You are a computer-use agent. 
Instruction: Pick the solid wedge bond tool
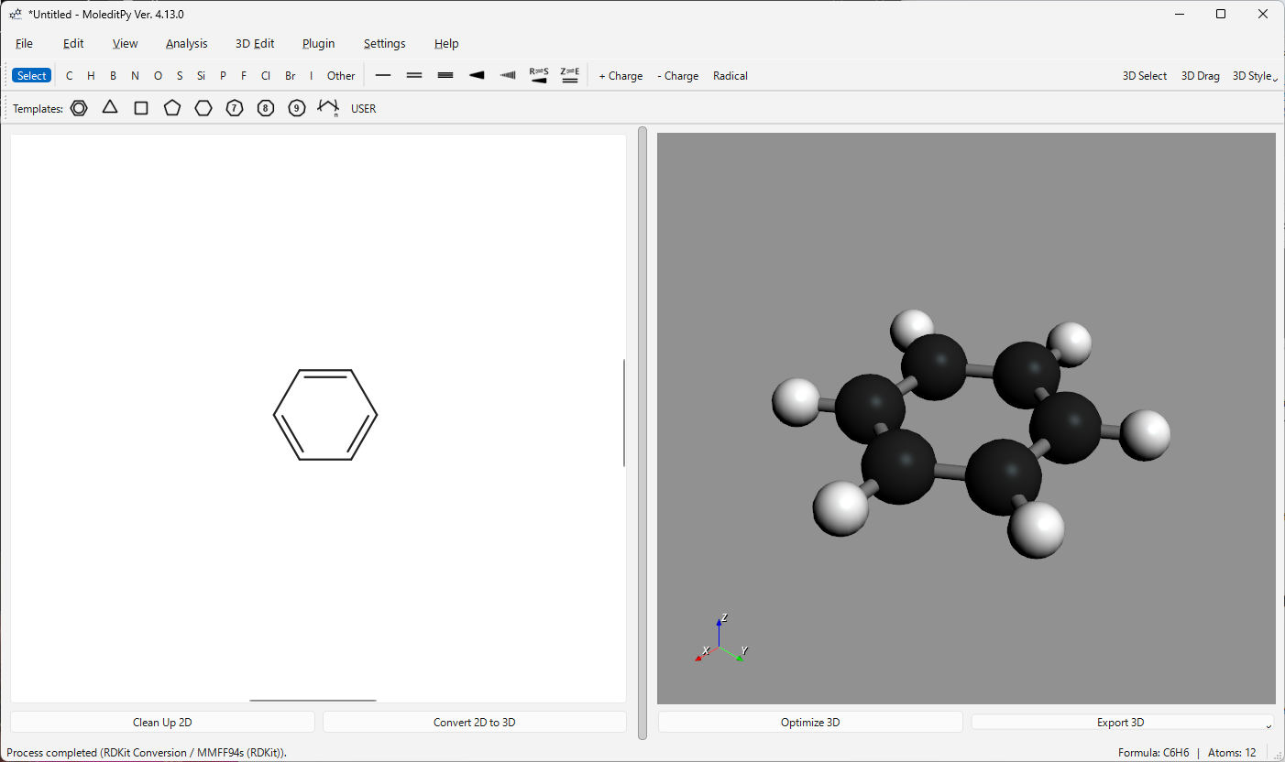click(x=477, y=75)
